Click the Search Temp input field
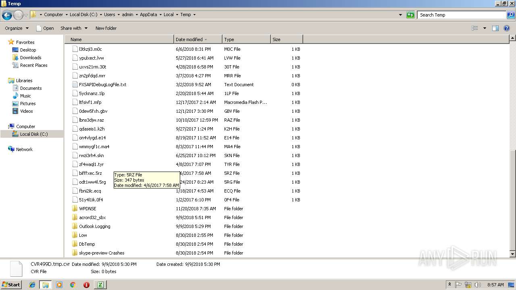The image size is (516, 290). point(462,15)
